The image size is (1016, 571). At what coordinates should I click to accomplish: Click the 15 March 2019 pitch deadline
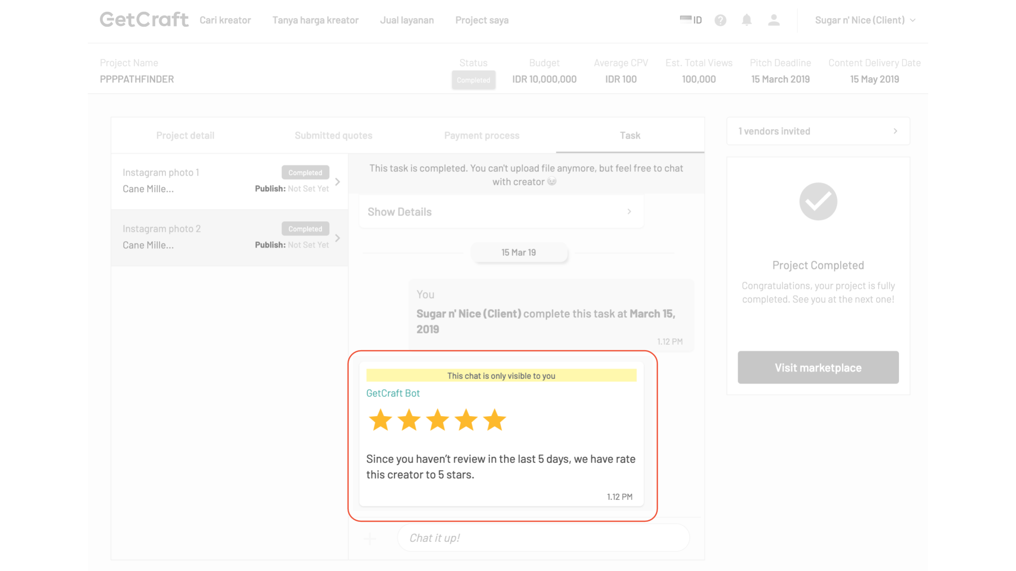tap(780, 79)
